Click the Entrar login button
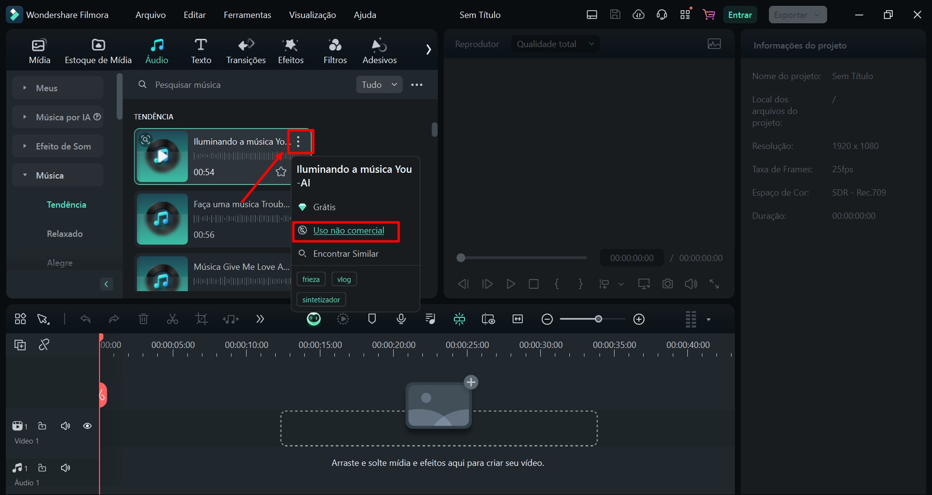 tap(740, 15)
